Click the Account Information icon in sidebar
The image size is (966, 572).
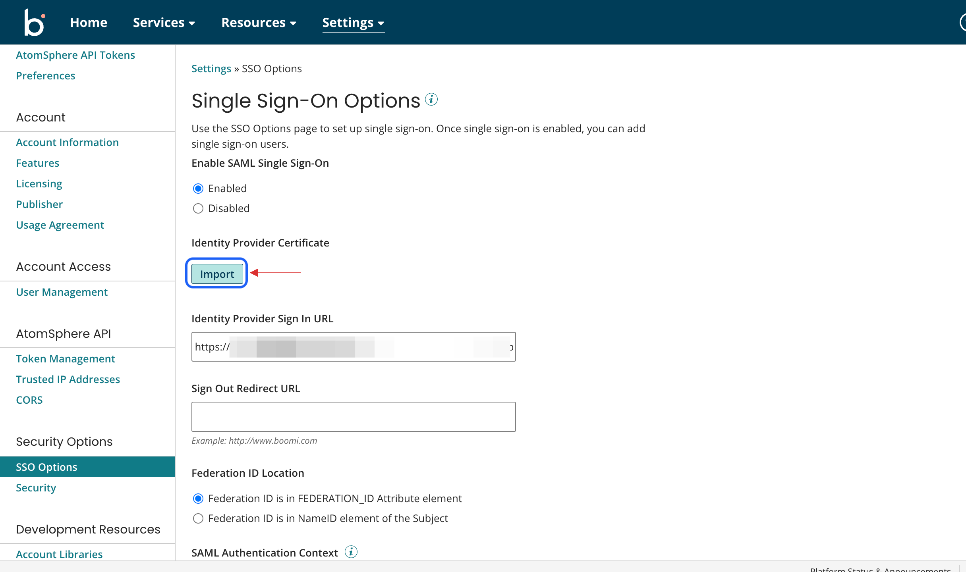click(x=68, y=143)
